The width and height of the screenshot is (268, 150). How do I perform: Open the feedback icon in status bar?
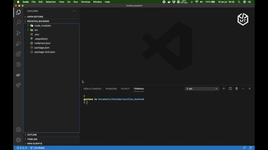(245, 148)
